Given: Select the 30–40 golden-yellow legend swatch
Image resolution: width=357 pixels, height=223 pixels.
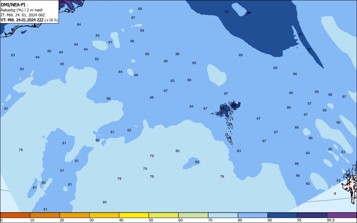Looking at the screenshot, I should pyautogui.click(x=104, y=215).
